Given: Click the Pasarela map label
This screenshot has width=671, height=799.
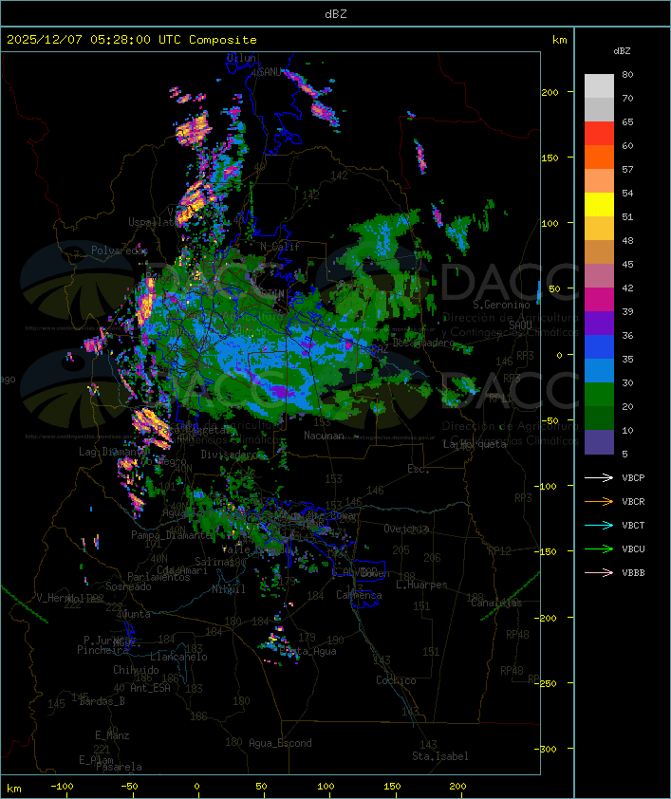Looking at the screenshot, I should click(x=119, y=767).
